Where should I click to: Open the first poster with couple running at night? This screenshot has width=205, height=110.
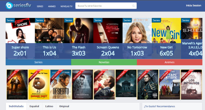click(x=17, y=85)
